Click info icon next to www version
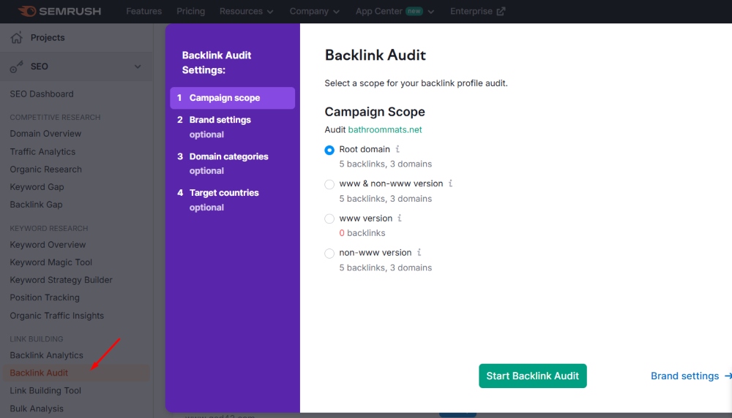The image size is (732, 418). pyautogui.click(x=400, y=218)
